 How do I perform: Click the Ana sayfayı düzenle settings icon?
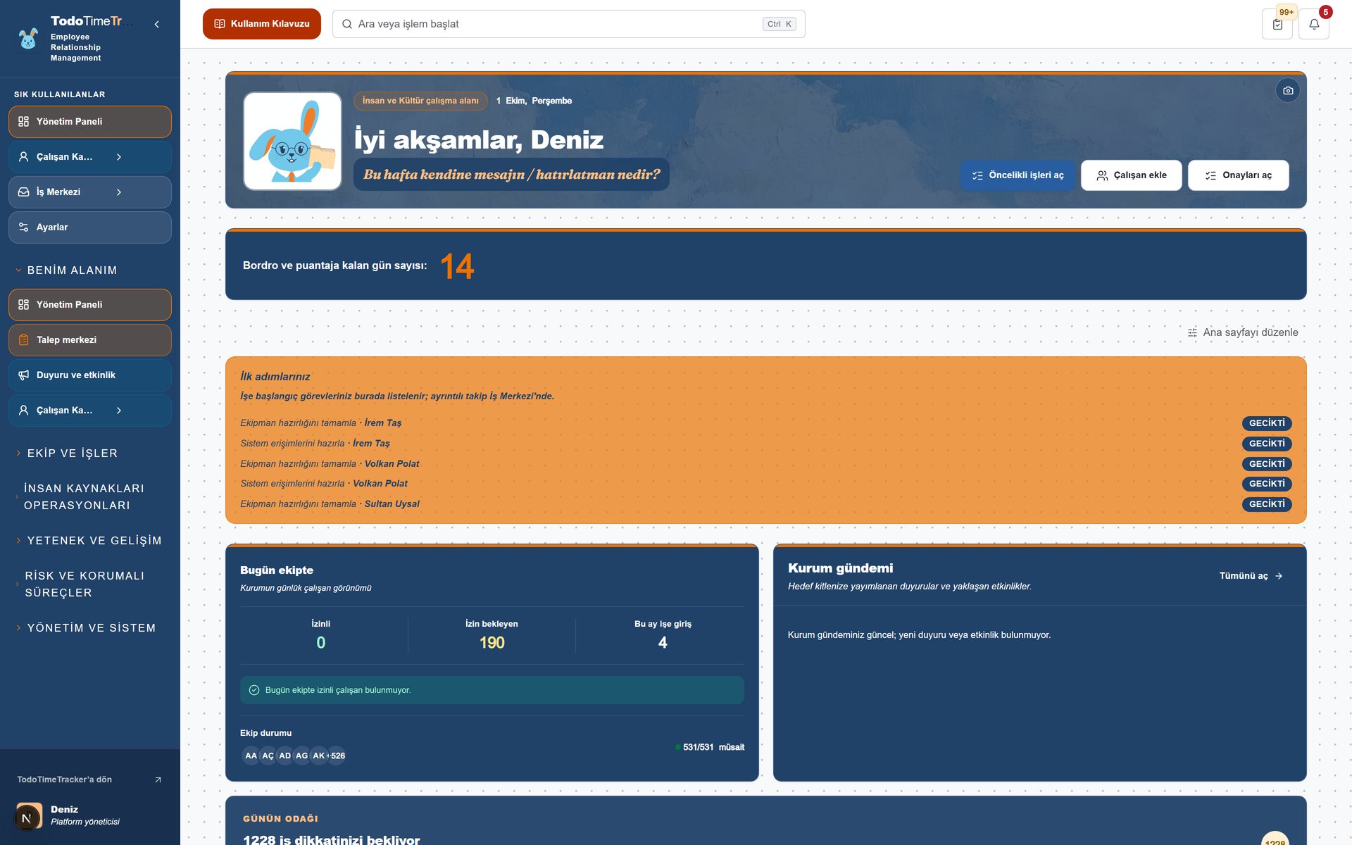pyautogui.click(x=1192, y=332)
